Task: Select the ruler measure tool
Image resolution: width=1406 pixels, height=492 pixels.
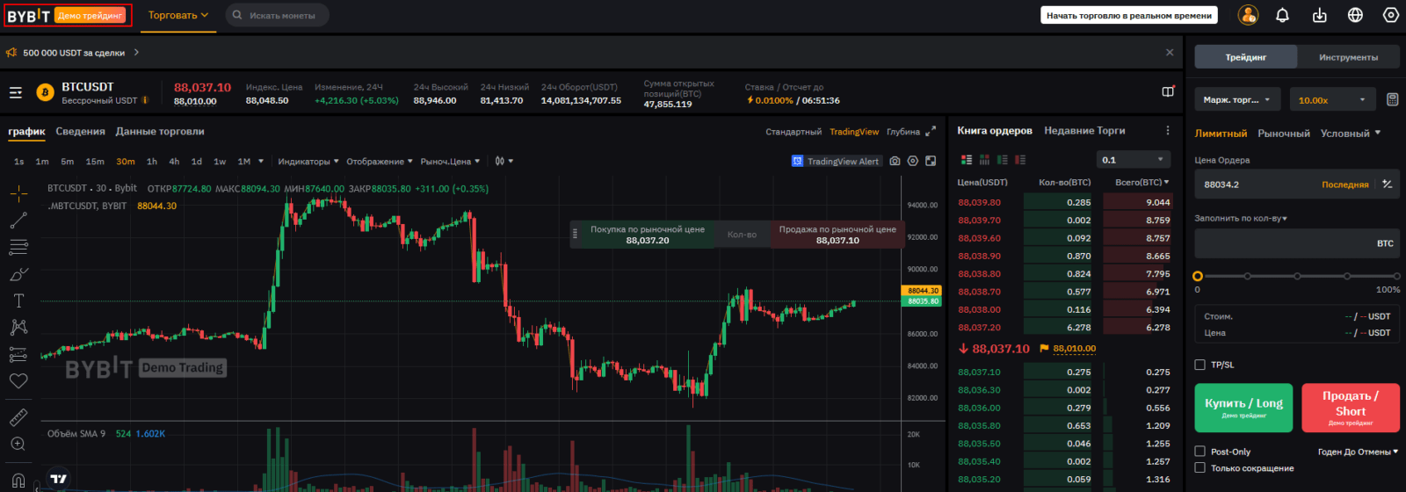Action: [x=18, y=416]
